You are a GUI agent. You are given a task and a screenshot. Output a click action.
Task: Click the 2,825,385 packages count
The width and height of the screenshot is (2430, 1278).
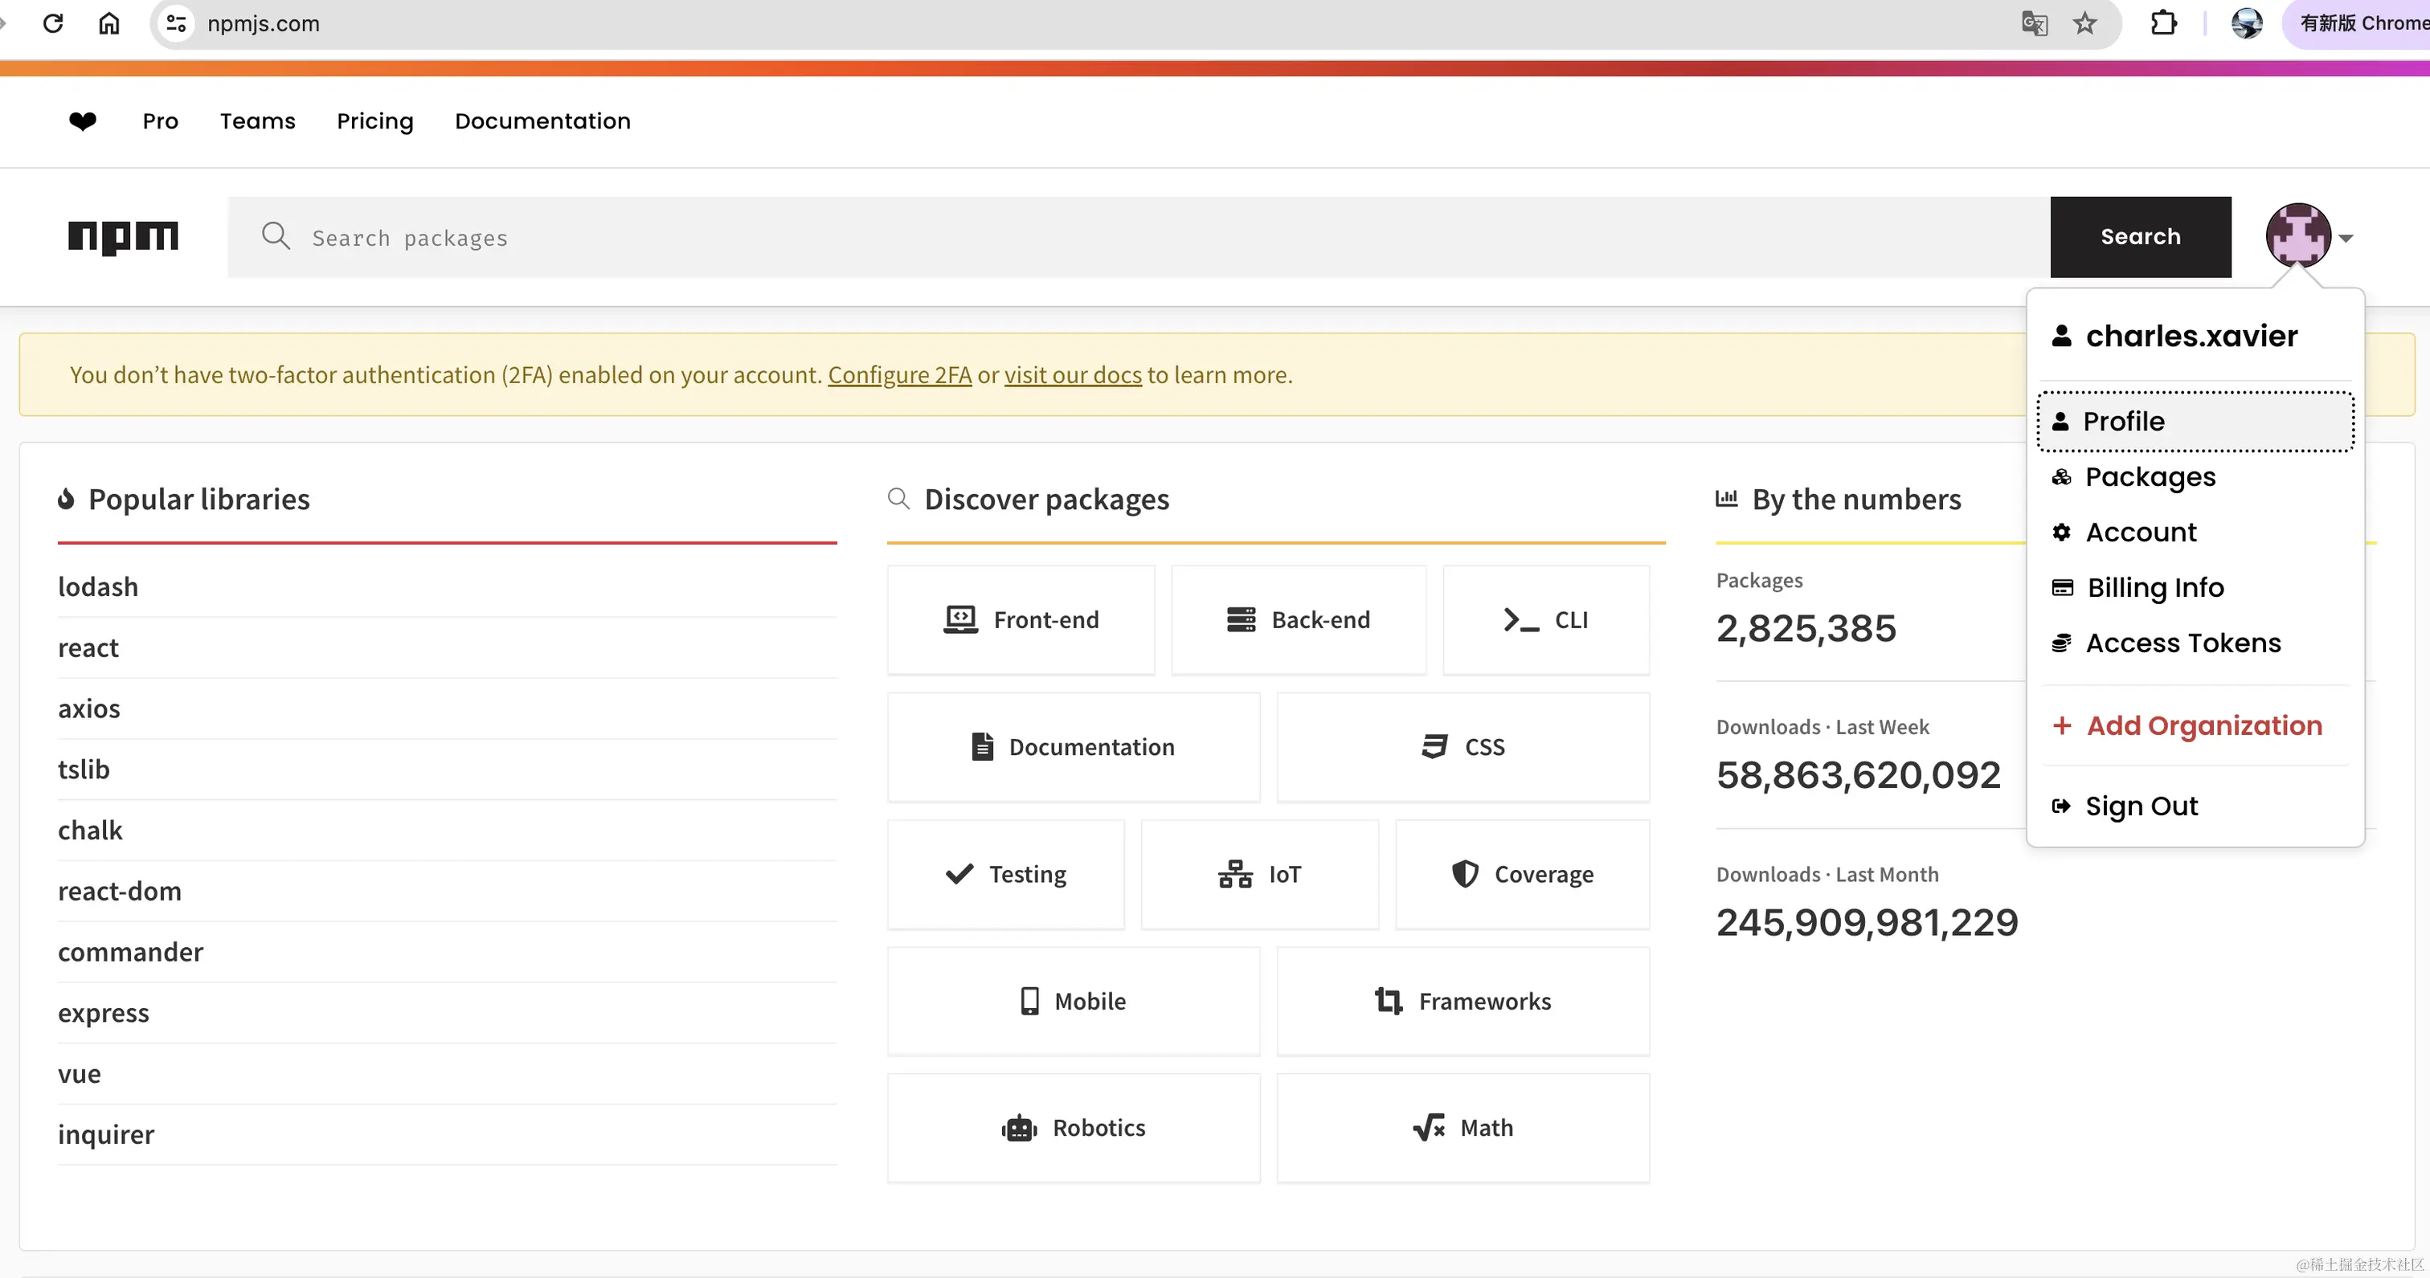pyautogui.click(x=1806, y=628)
